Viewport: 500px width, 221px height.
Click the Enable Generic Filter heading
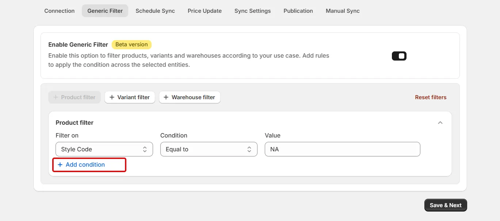78,44
